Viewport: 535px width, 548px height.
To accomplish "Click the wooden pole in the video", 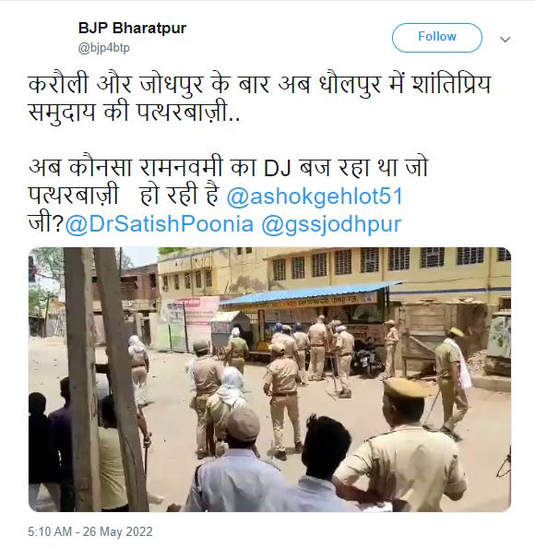I will click(78, 379).
